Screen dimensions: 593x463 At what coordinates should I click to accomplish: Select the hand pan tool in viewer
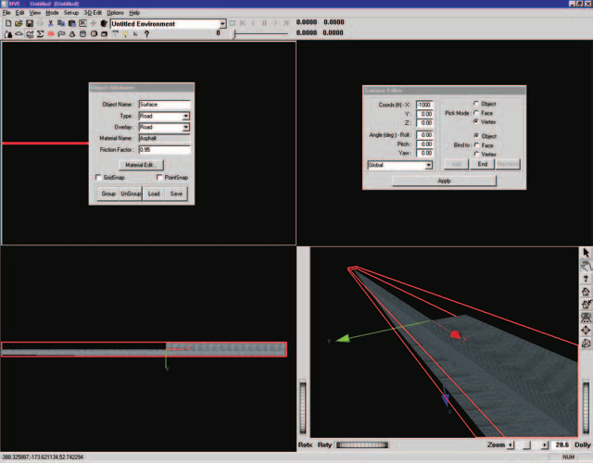point(586,266)
